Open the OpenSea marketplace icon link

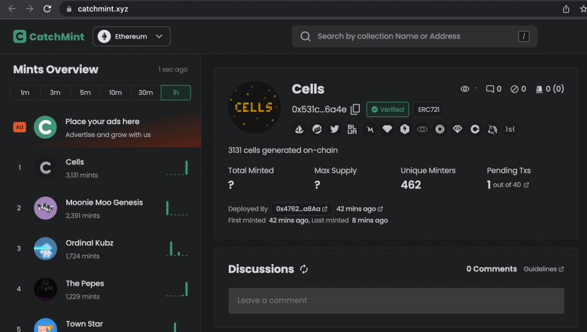click(x=299, y=129)
